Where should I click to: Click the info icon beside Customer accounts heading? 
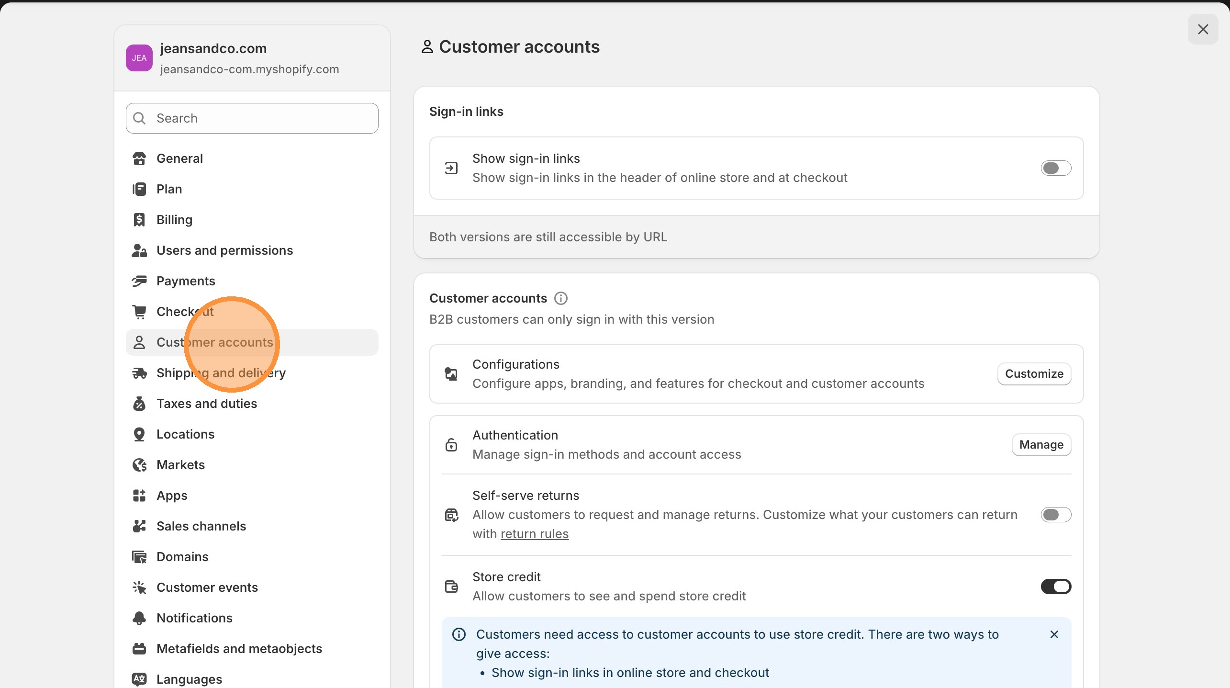tap(560, 298)
